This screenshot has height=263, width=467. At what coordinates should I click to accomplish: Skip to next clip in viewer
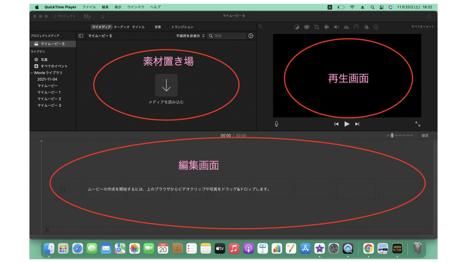pyautogui.click(x=357, y=124)
